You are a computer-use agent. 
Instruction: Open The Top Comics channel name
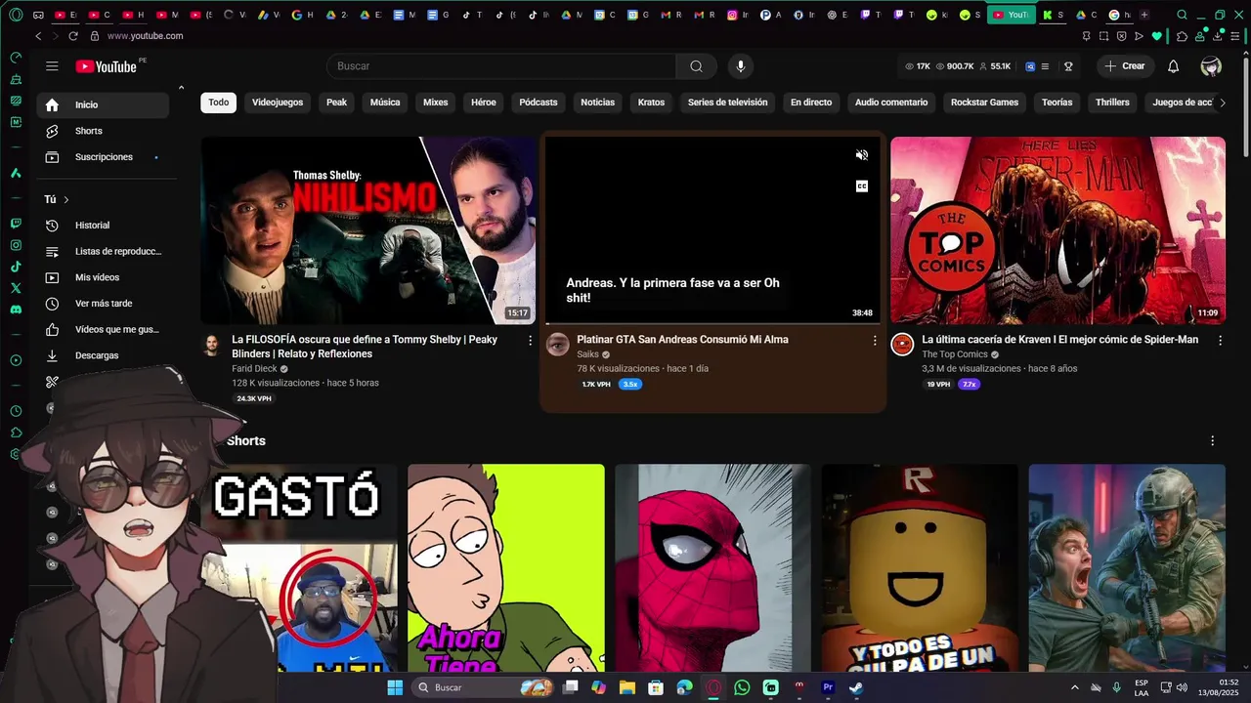[x=955, y=354]
